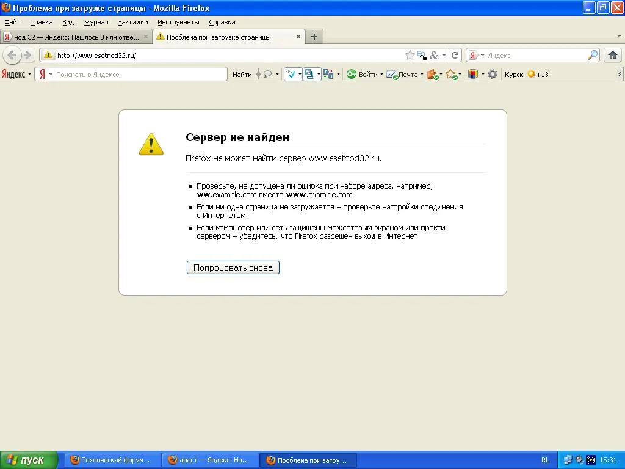Open the Журнал menu
The height and width of the screenshot is (469, 625).
(x=96, y=22)
